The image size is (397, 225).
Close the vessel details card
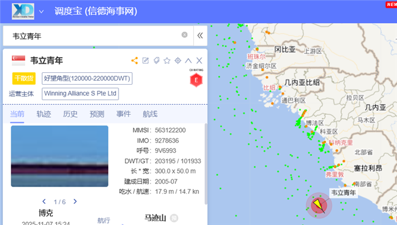(199, 60)
